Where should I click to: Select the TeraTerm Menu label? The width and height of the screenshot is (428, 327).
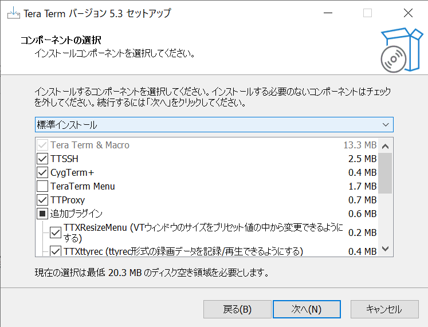(x=83, y=186)
